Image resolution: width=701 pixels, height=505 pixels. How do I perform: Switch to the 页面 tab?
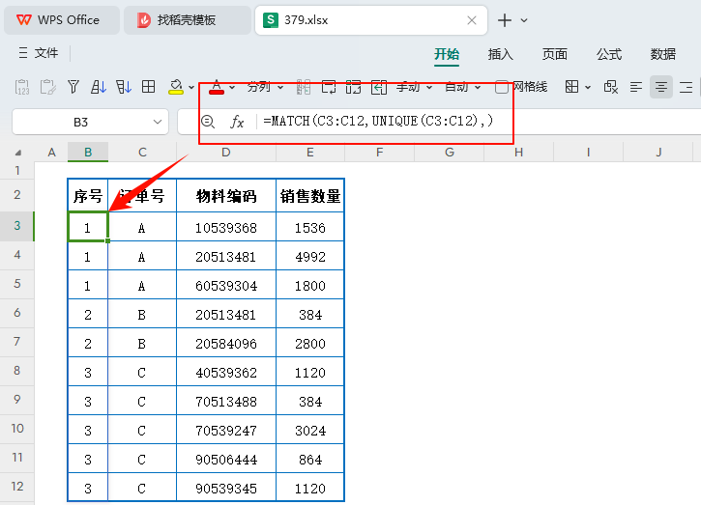[x=555, y=54]
